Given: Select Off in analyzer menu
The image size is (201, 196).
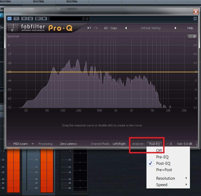Looking at the screenshot, I should point(168,150).
